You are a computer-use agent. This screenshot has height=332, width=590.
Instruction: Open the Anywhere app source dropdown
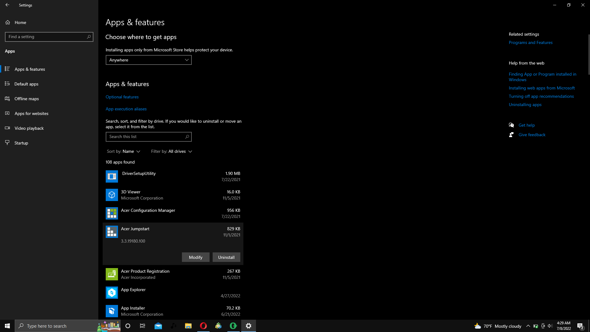tap(148, 60)
